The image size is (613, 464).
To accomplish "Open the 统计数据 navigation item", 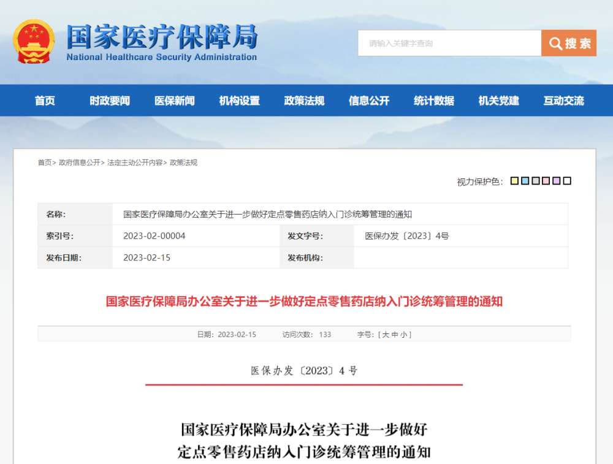I will point(434,101).
